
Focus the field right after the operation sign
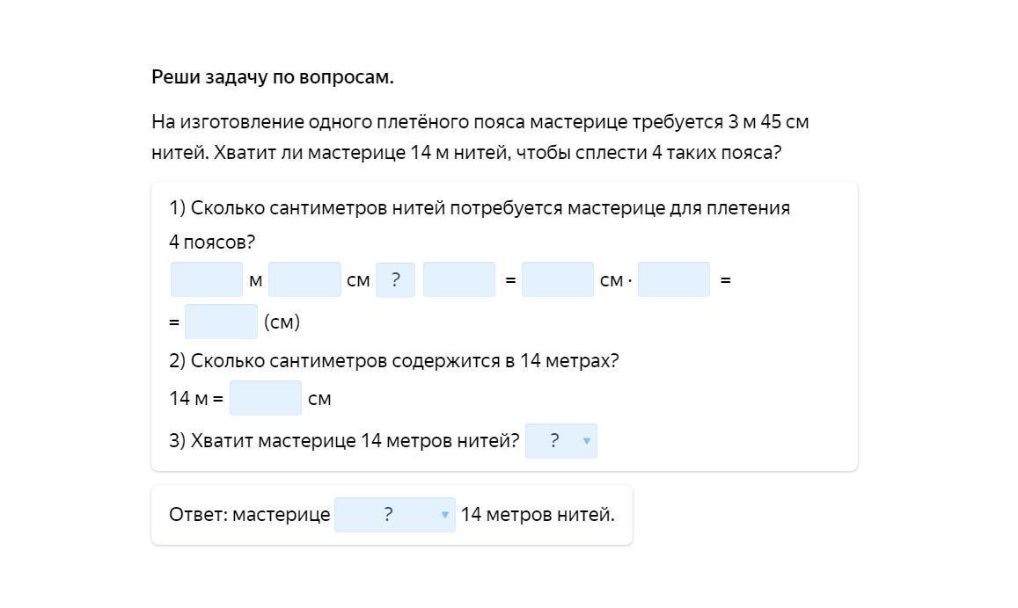458,279
